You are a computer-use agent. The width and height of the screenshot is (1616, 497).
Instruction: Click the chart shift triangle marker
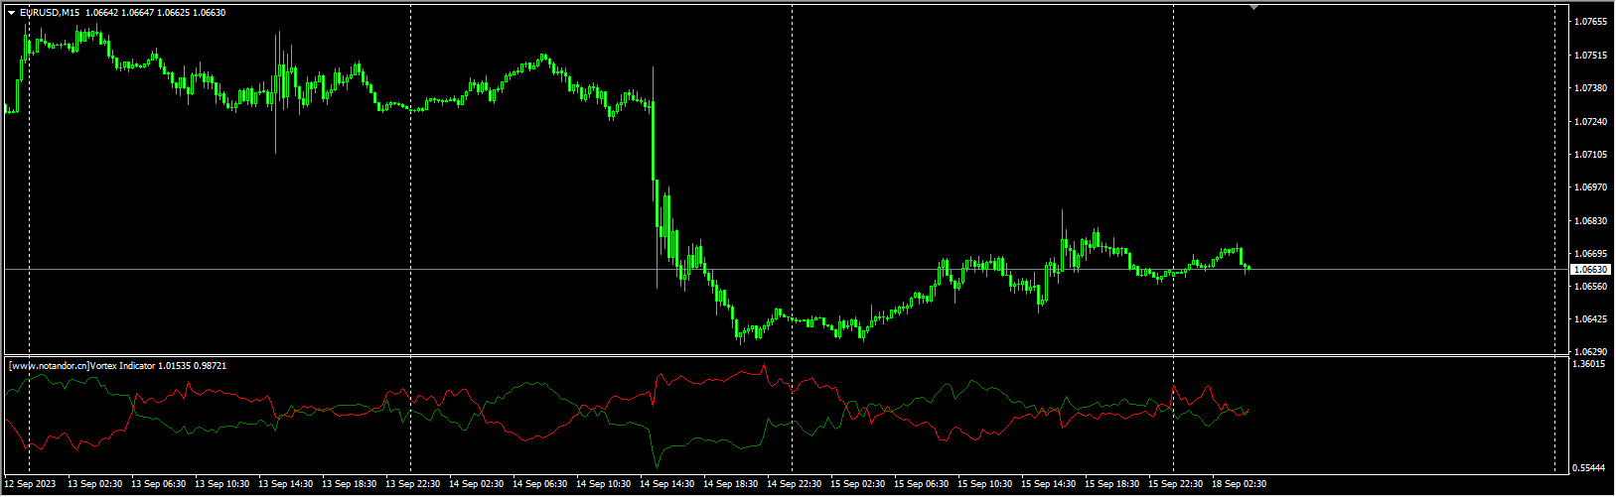pyautogui.click(x=1253, y=7)
